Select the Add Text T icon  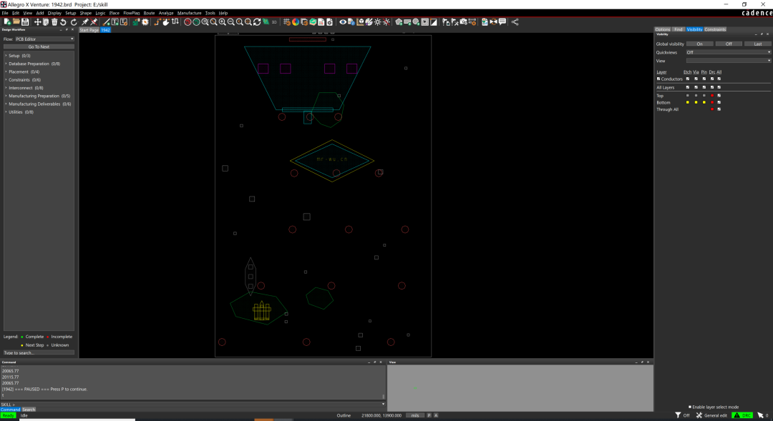(x=115, y=21)
